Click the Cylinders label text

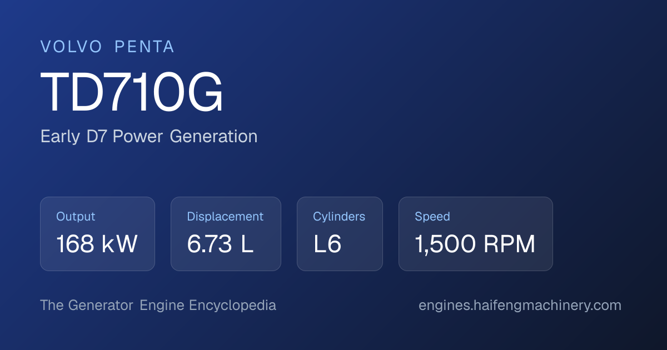[x=339, y=217]
